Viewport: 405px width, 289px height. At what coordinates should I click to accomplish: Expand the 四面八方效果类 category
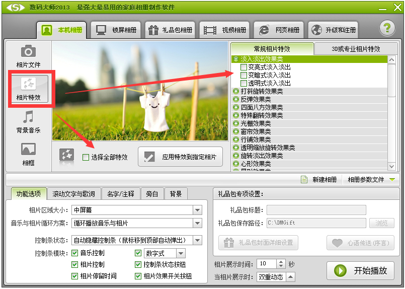click(x=235, y=107)
